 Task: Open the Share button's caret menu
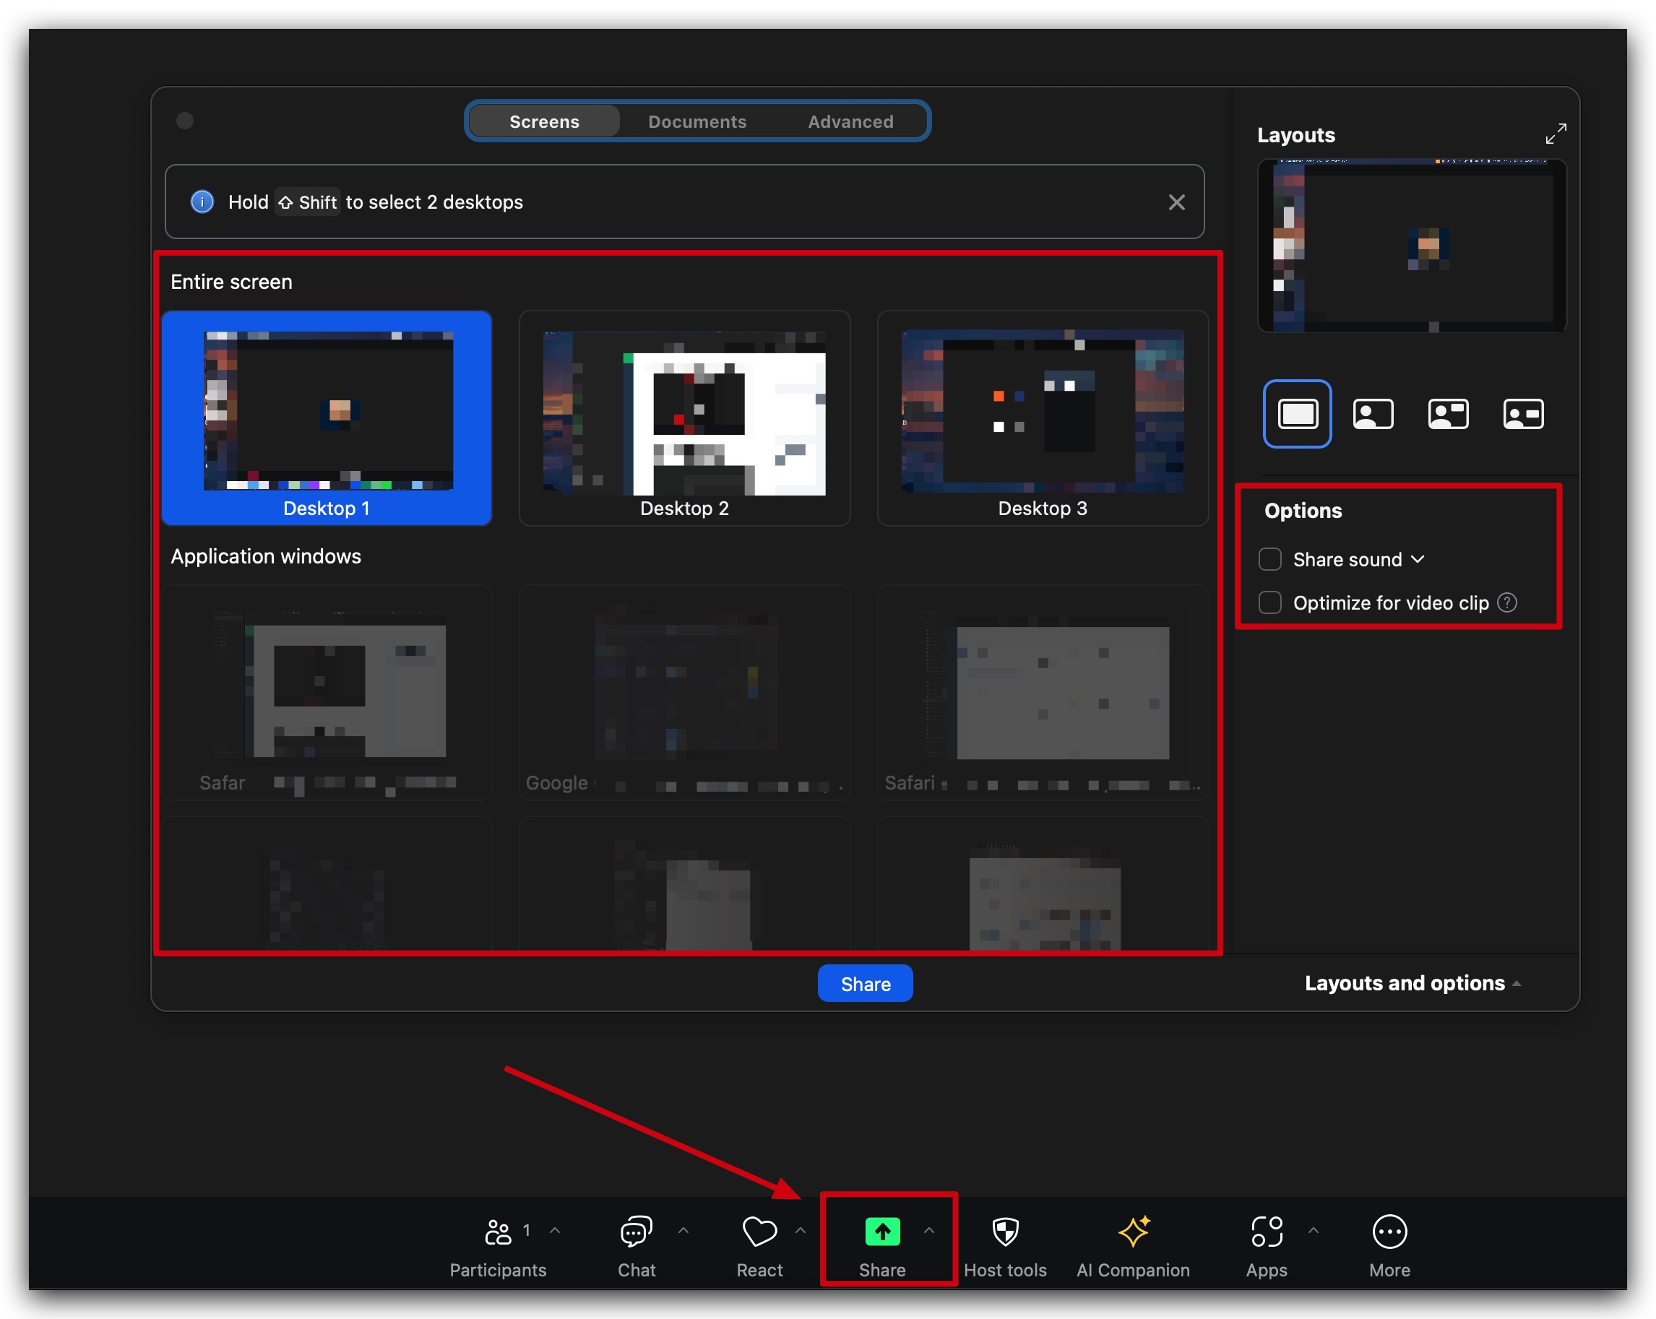pyautogui.click(x=930, y=1230)
